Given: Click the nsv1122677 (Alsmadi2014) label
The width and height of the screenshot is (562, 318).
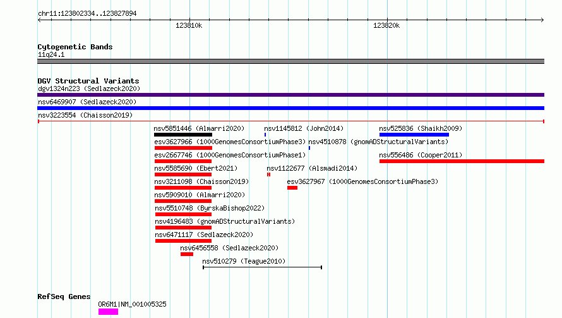Looking at the screenshot, I should pyautogui.click(x=312, y=168).
